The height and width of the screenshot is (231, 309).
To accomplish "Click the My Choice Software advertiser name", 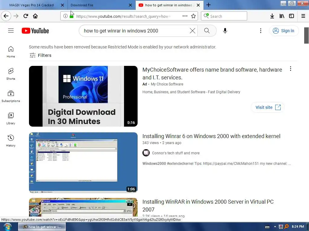I will pos(167,84).
